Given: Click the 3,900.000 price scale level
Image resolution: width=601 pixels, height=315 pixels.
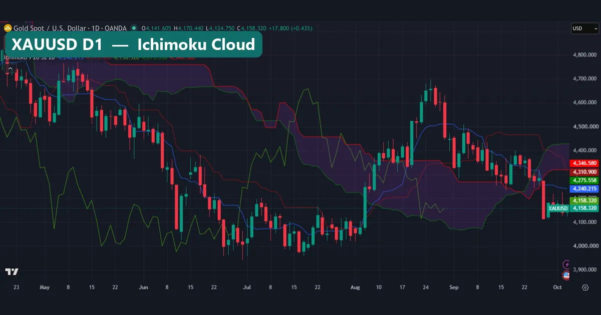Looking at the screenshot, I should coord(585,269).
